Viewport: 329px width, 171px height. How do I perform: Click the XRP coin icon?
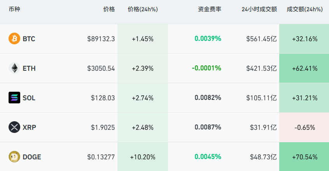click(x=14, y=127)
